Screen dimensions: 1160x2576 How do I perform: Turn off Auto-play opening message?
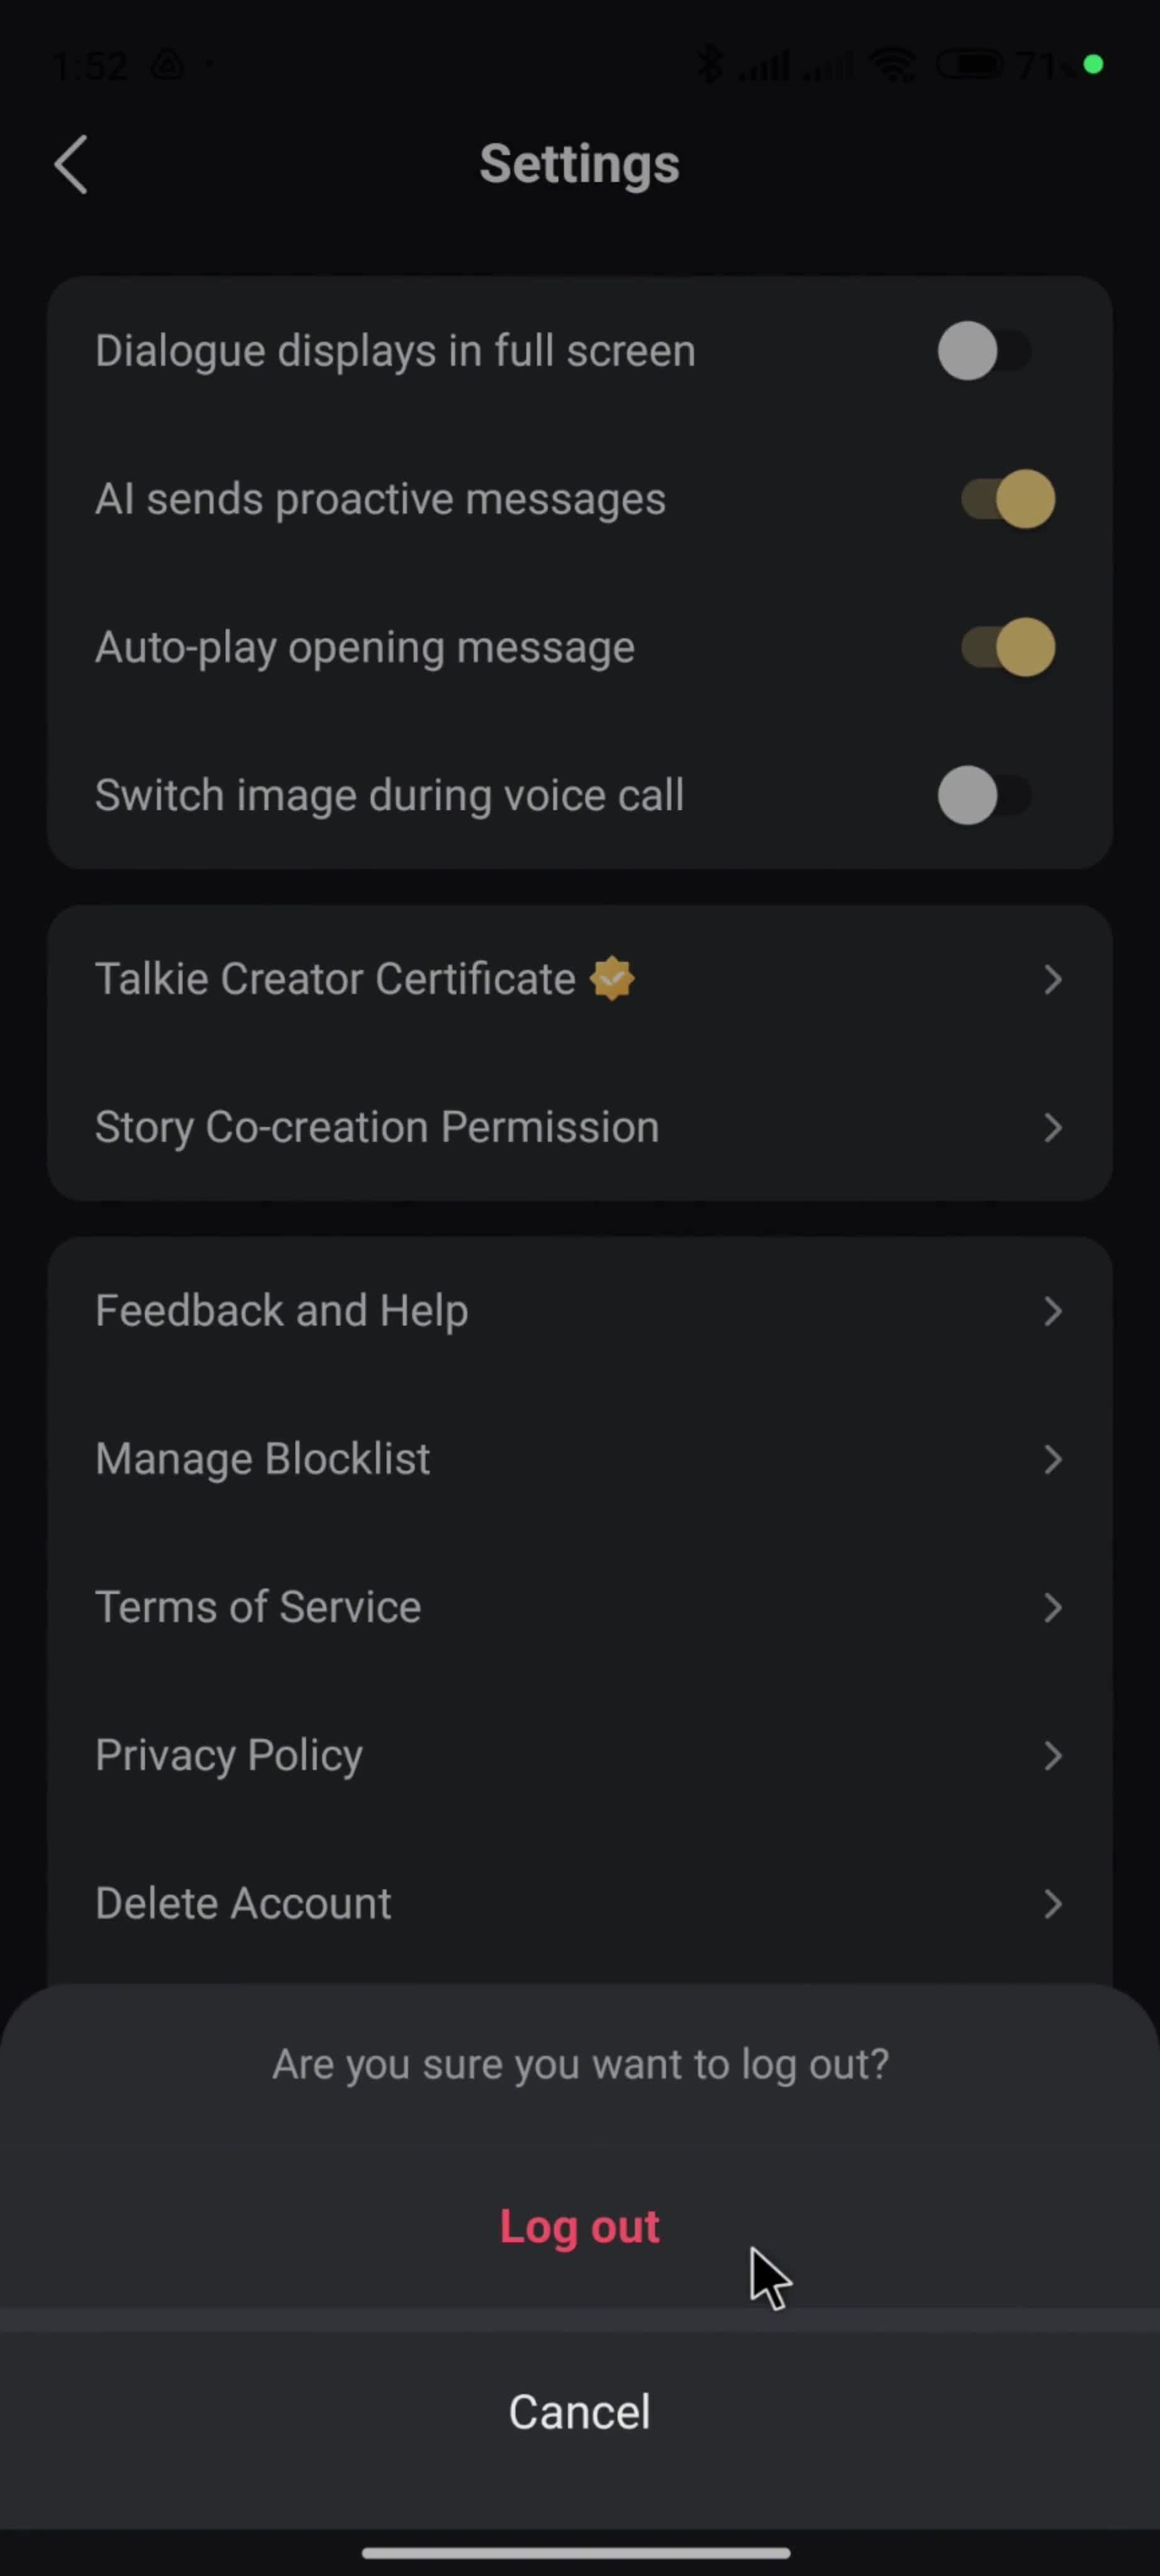click(x=1008, y=647)
